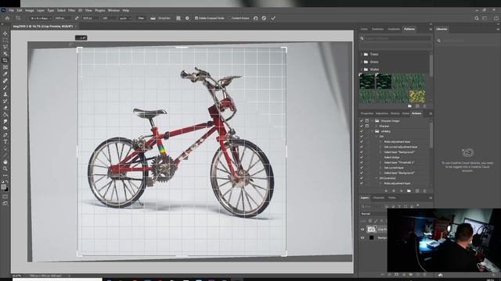Expand the Sharpen action
Viewport: 501px width, 281px height.
point(376,126)
